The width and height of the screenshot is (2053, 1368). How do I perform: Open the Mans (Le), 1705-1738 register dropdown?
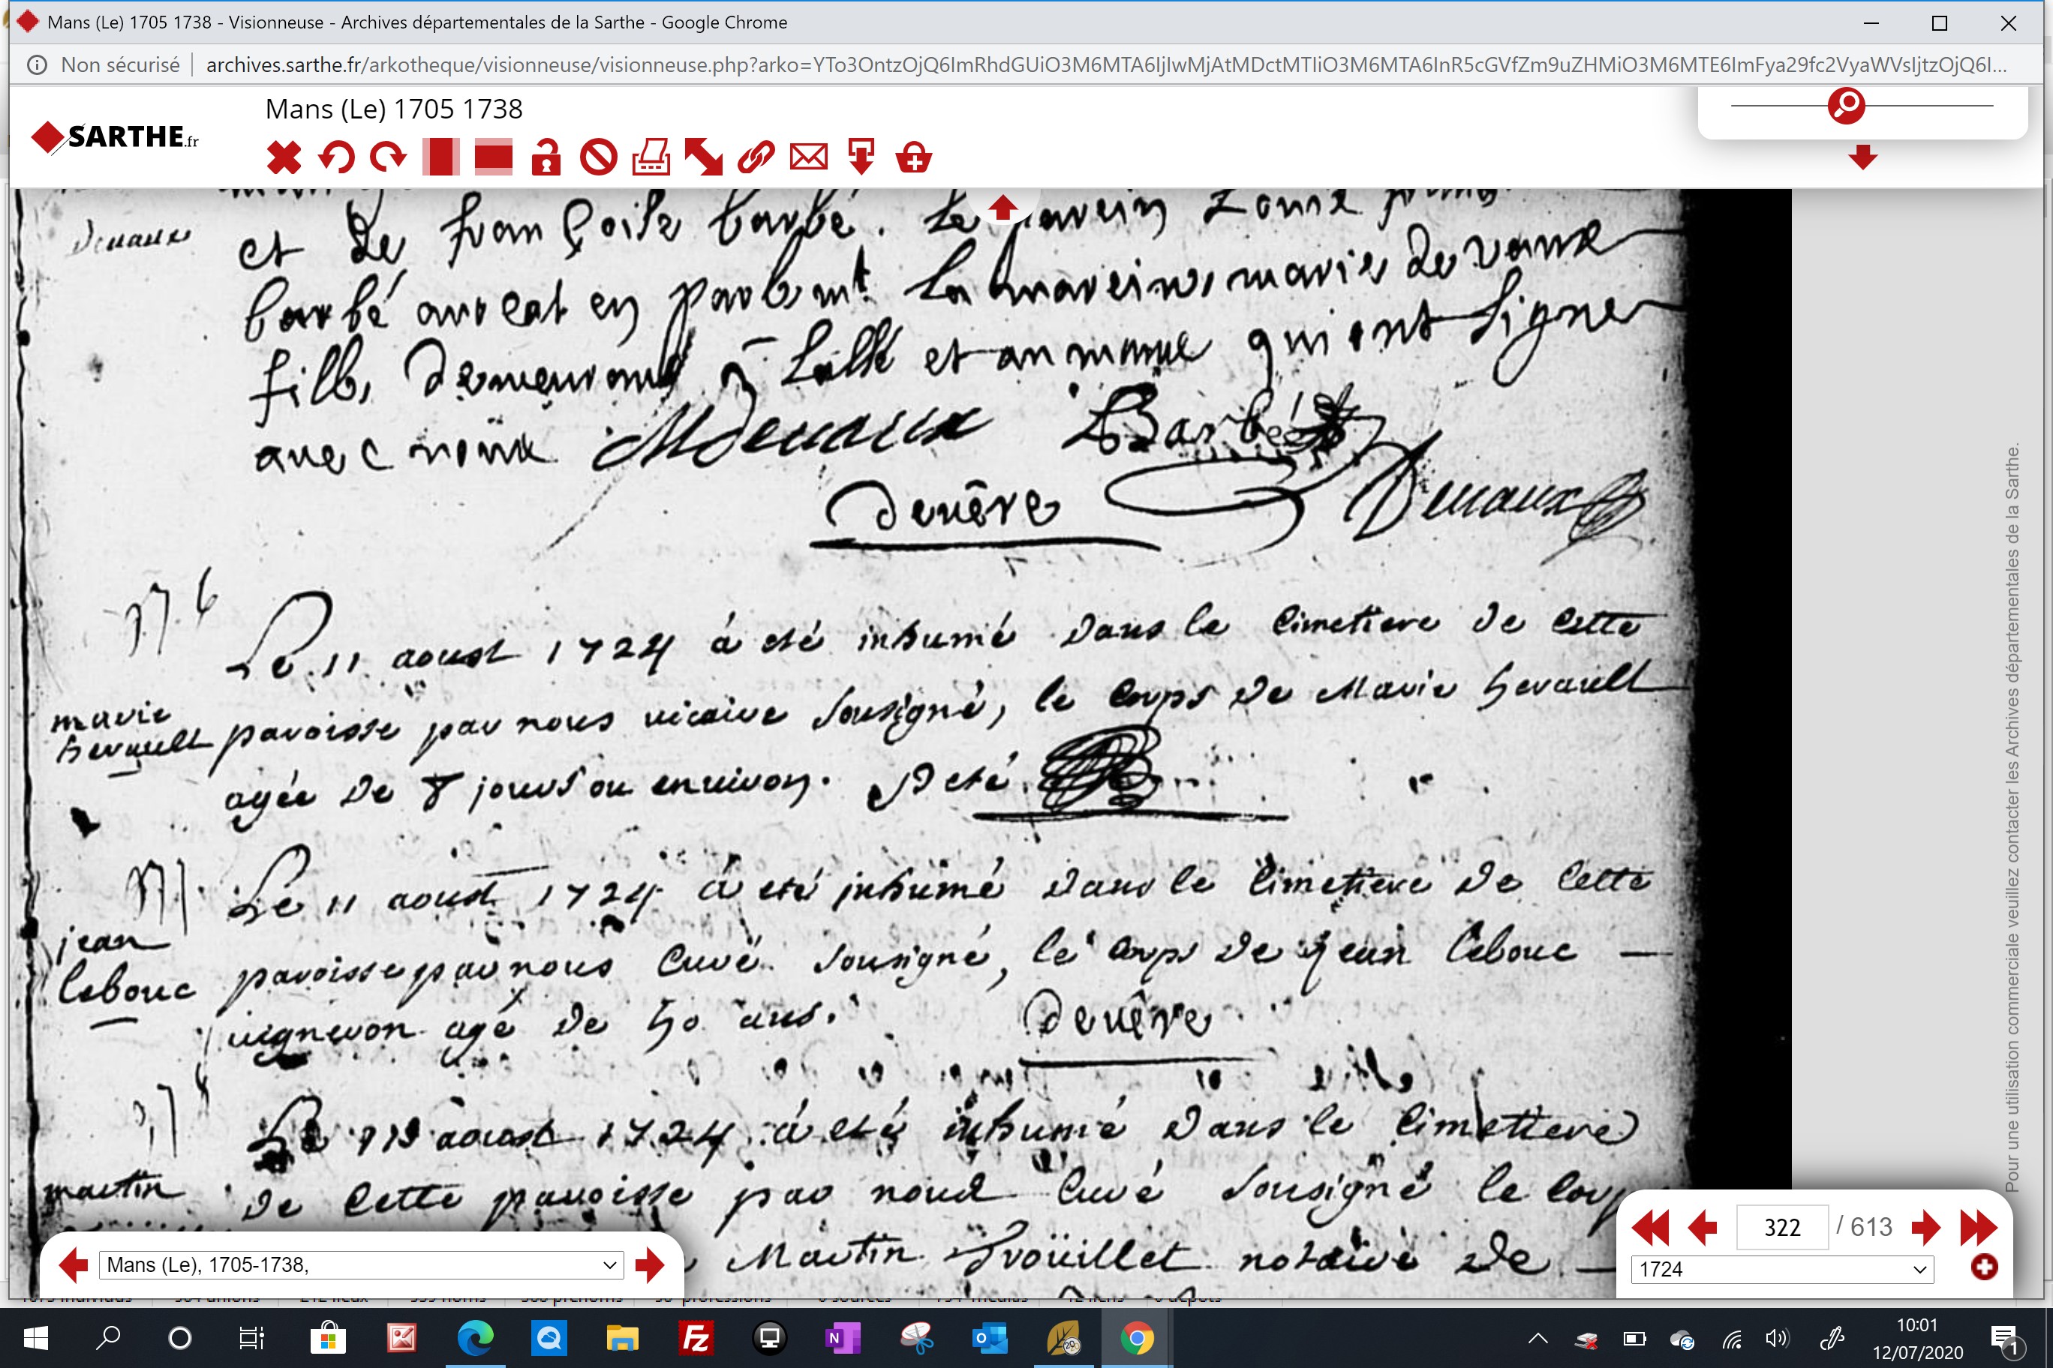tap(362, 1265)
